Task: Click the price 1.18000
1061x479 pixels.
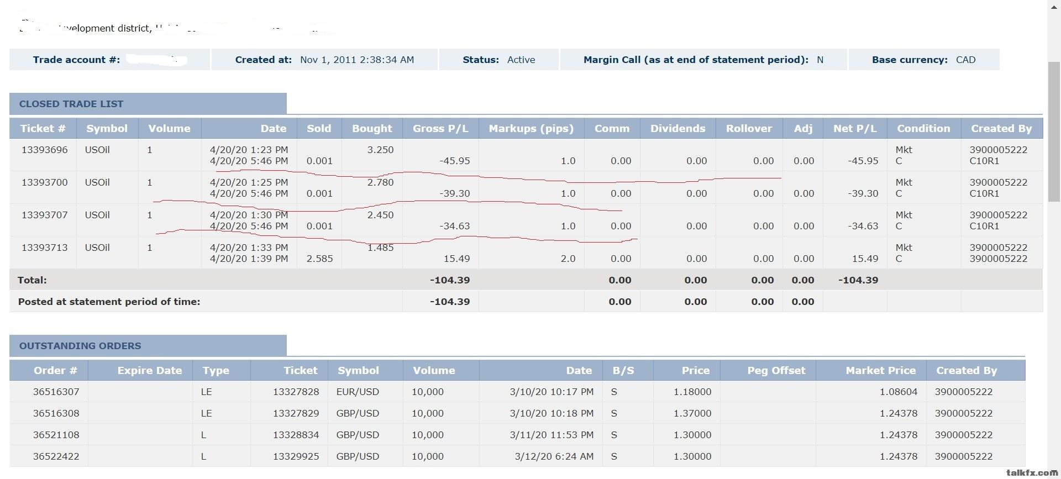Action: [692, 392]
